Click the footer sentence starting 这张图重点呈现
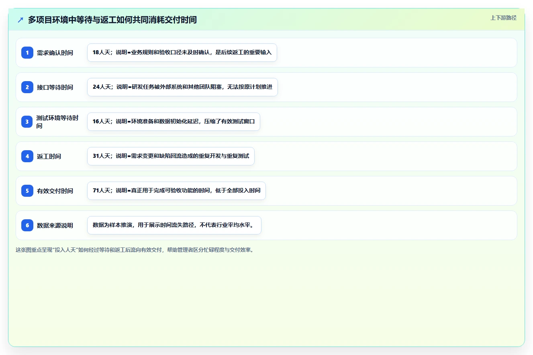Viewport: 533px width, 355px height. click(135, 250)
